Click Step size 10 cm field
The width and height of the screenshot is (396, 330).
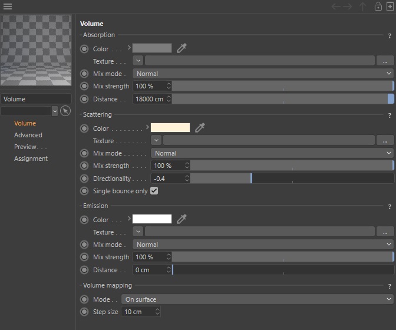click(138, 312)
